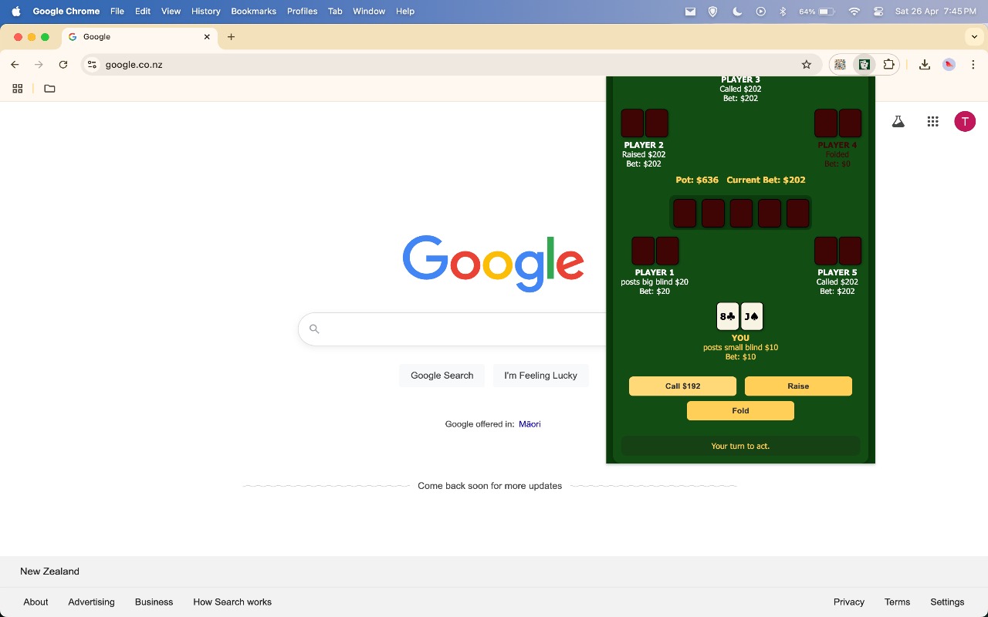Close the Google tab
The height and width of the screenshot is (617, 988).
(x=207, y=37)
